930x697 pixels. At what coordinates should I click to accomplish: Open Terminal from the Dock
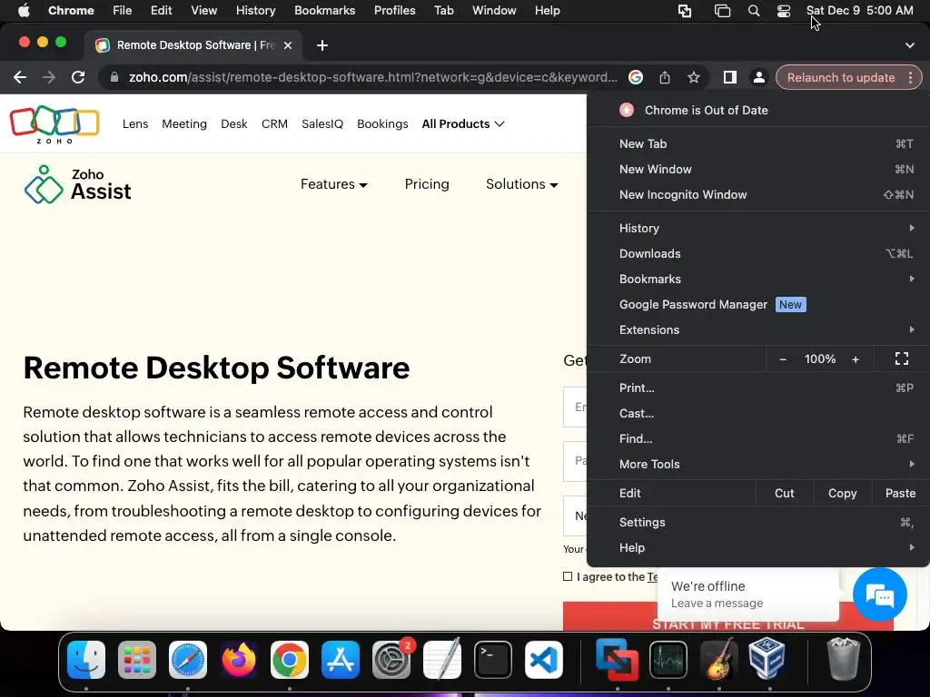[493, 660]
